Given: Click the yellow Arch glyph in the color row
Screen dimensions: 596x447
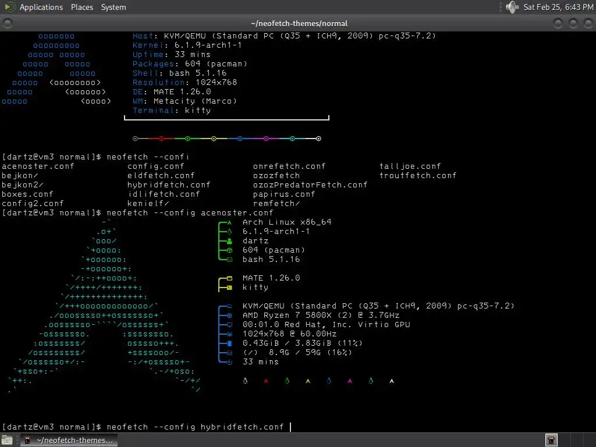Looking at the screenshot, I should pos(308,381).
